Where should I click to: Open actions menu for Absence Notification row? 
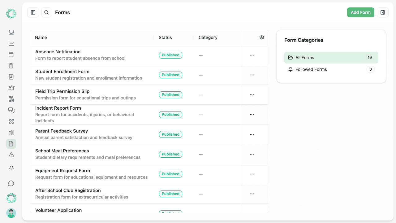tap(252, 55)
